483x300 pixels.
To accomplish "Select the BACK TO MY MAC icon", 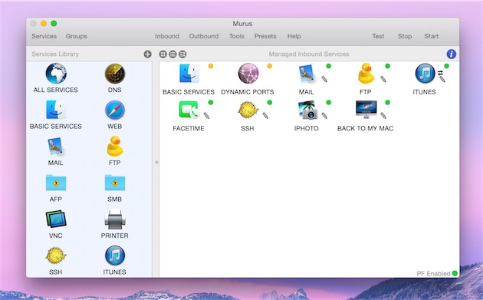I will click(x=366, y=109).
